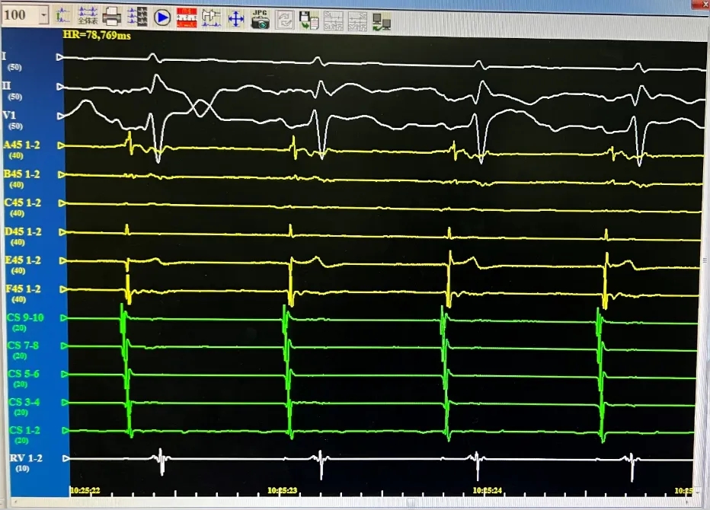Click the 10:25:24 time marker
The image size is (710, 510).
click(x=488, y=490)
